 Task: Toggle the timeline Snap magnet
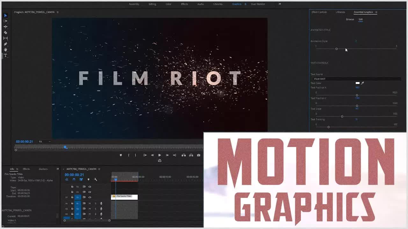pyautogui.click(x=74, y=179)
